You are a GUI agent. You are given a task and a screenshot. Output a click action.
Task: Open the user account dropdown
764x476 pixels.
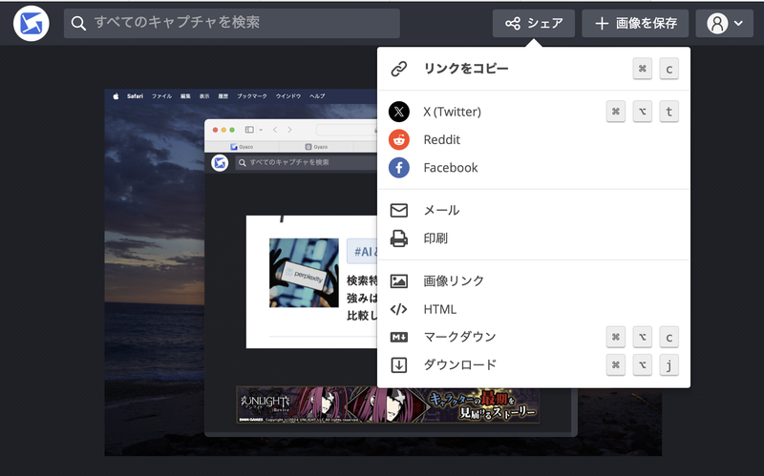click(x=725, y=23)
